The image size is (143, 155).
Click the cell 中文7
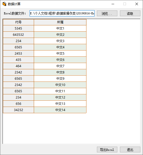[x=60, y=66]
